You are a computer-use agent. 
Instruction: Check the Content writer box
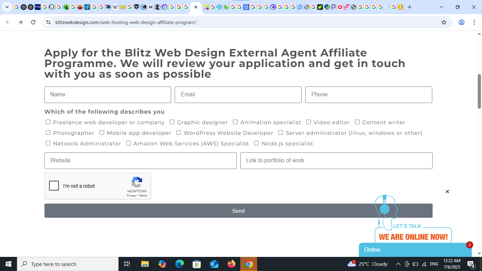coord(357,122)
